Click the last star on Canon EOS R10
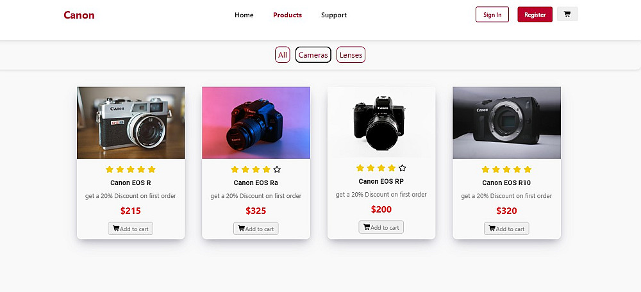641x292 pixels. pyautogui.click(x=528, y=170)
